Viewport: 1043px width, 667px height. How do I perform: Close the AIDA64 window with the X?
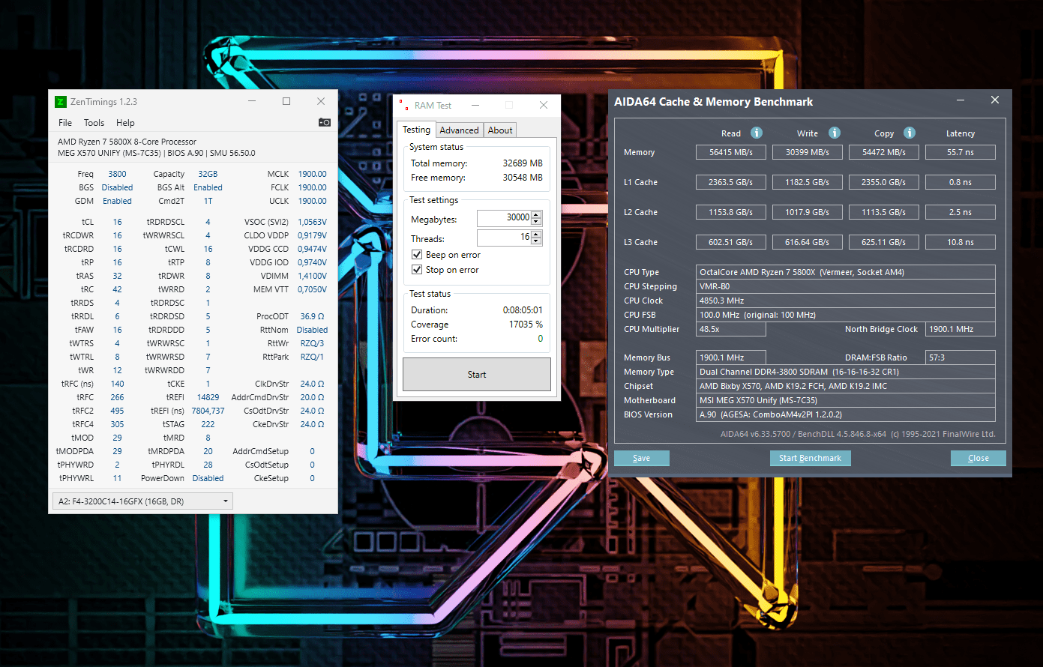click(995, 100)
